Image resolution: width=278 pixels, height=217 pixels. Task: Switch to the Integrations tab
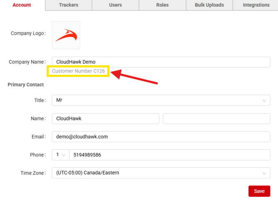256,5
